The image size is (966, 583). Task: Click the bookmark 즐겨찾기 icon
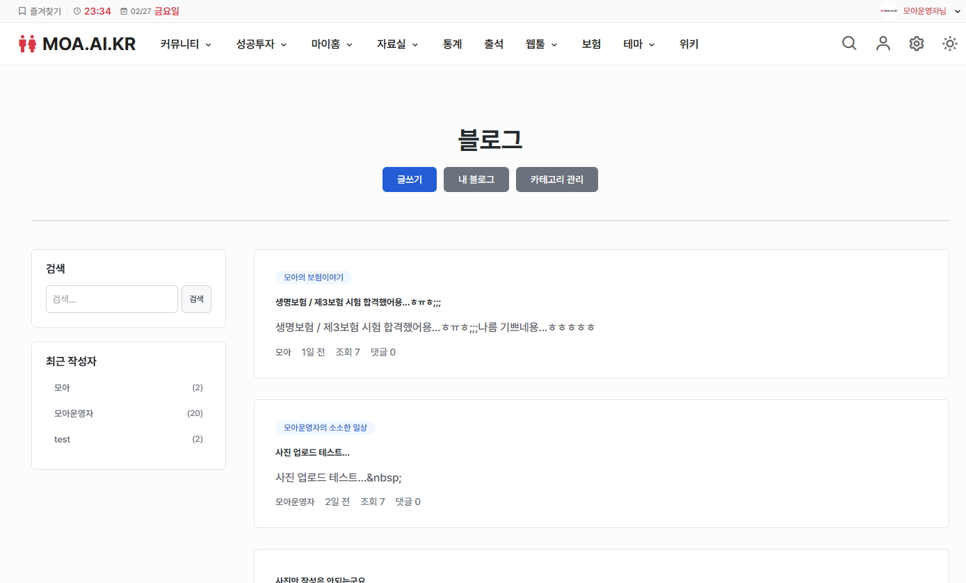click(22, 11)
